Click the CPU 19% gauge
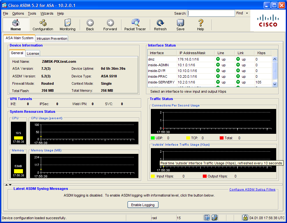This screenshot has height=223, width=287. (18, 133)
